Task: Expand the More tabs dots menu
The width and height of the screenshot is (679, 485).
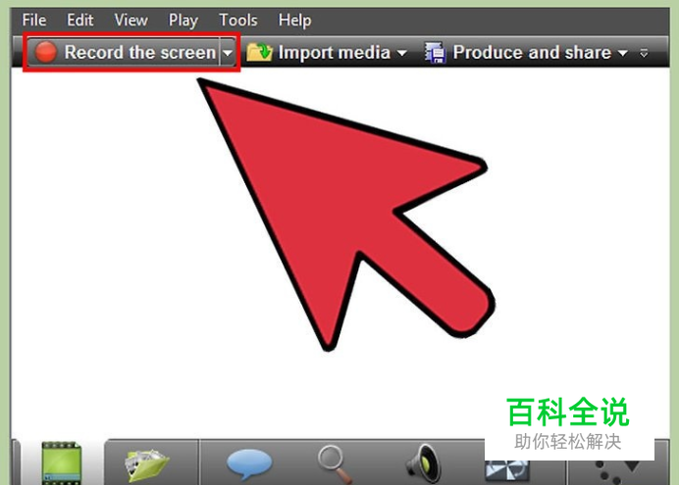Action: (x=617, y=471)
